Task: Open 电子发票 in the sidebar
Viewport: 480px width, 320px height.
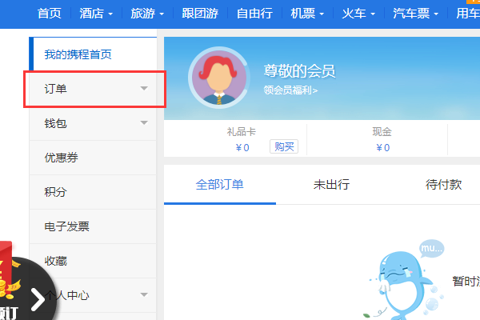Action: 93,226
